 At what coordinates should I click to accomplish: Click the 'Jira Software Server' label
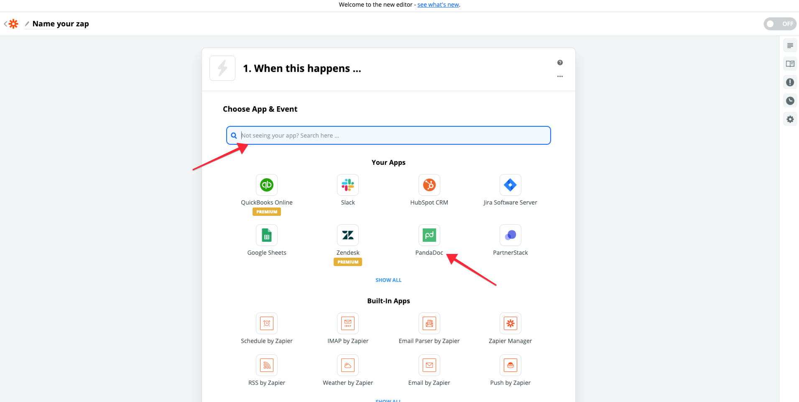[511, 202]
